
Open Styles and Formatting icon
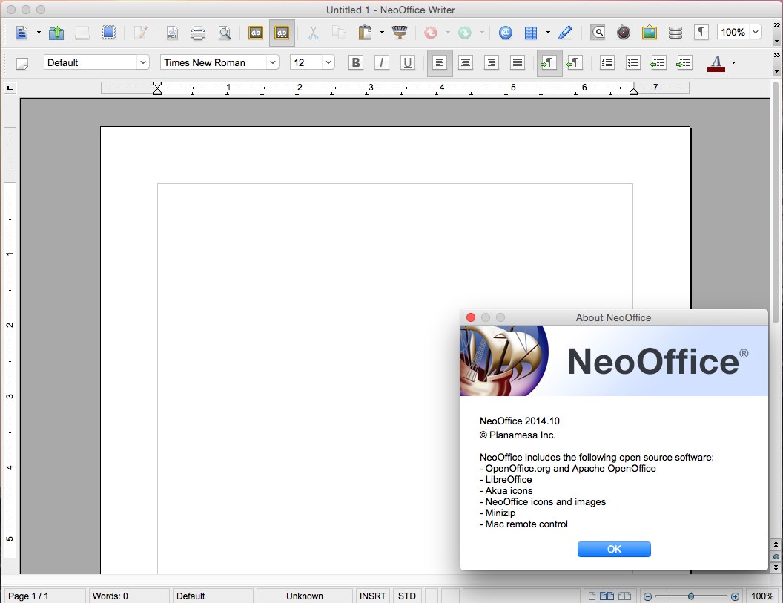pos(22,64)
